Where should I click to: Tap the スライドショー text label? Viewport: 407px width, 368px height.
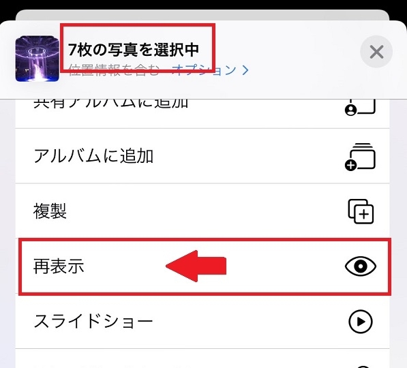pyautogui.click(x=93, y=322)
